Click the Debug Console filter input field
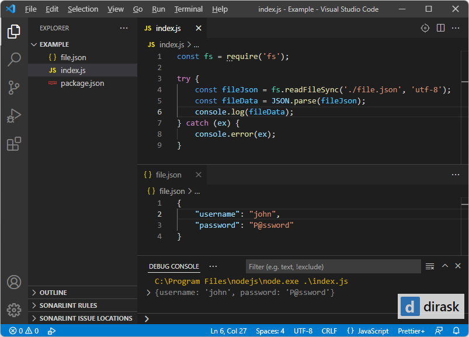 click(333, 266)
